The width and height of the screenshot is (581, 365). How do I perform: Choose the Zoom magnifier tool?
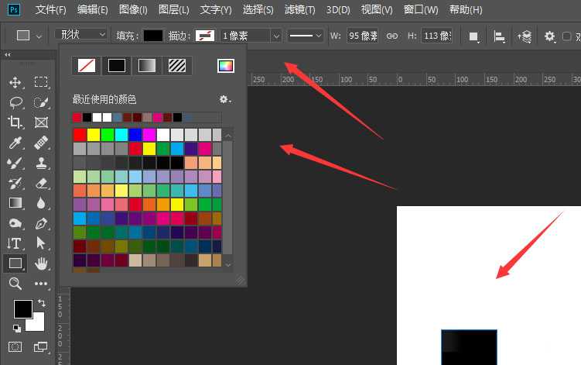15,284
